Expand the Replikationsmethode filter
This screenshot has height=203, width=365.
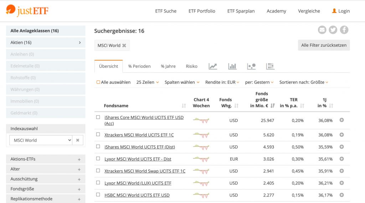[46, 199]
